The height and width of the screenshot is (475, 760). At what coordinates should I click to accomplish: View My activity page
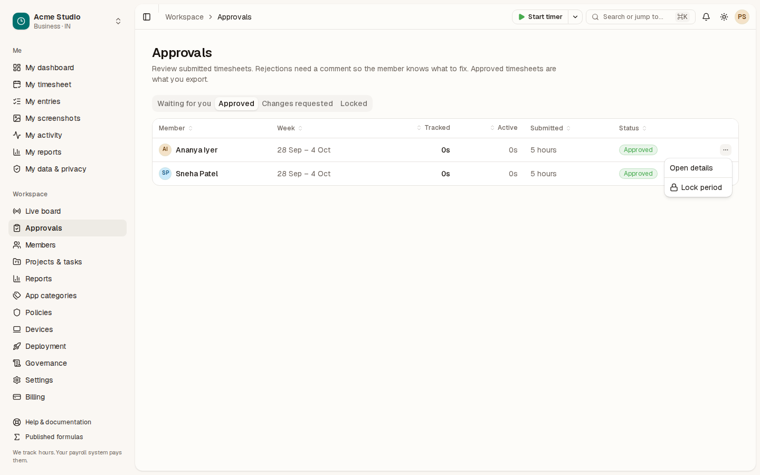[x=68, y=135]
